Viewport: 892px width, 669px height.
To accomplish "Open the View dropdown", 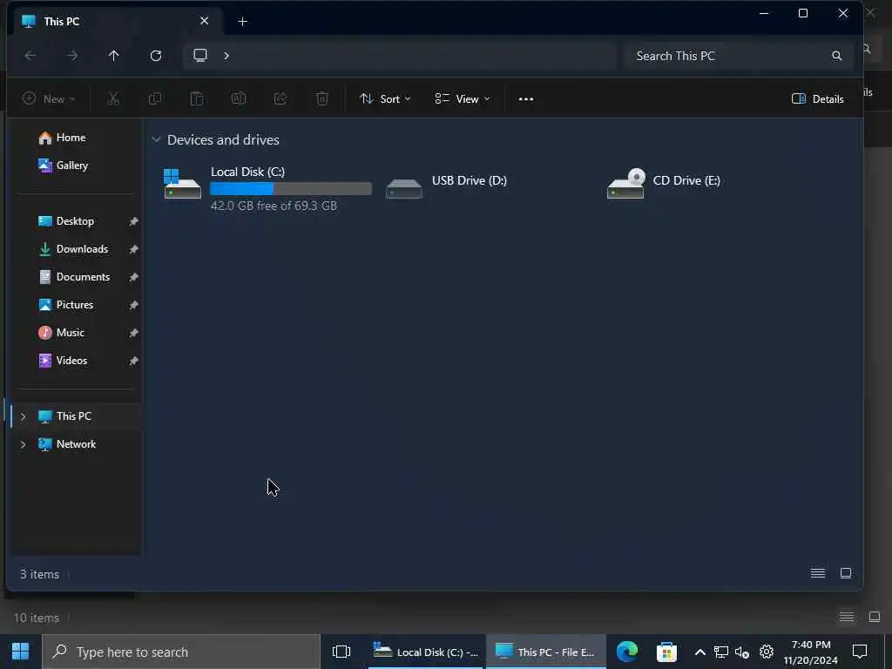I will click(x=462, y=99).
